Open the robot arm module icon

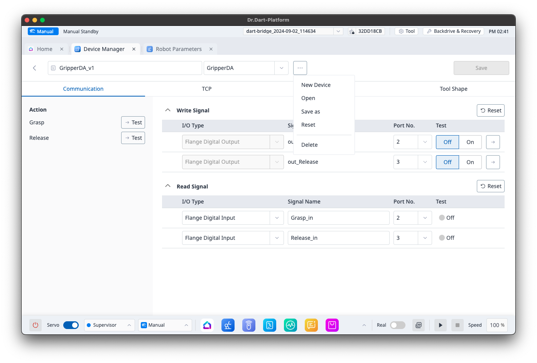coord(228,325)
